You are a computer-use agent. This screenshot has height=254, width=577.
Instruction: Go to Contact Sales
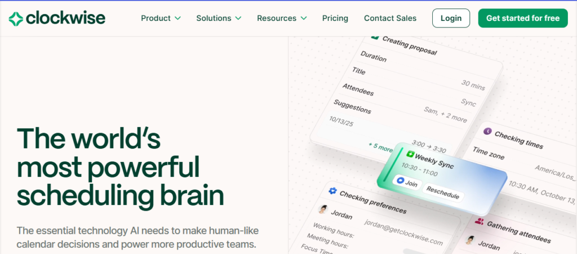[x=390, y=18]
